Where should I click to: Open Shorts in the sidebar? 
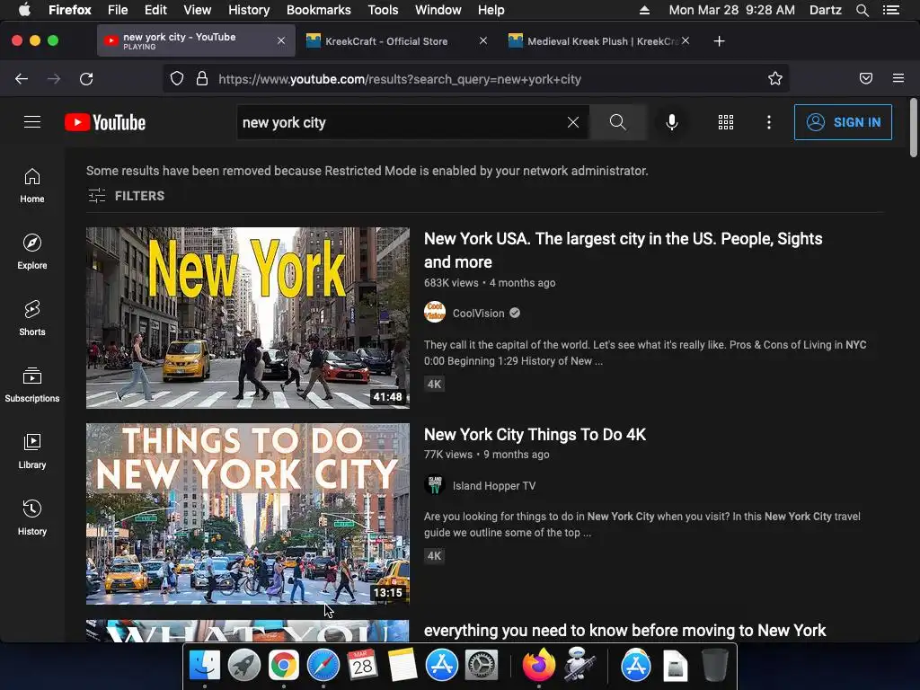[x=32, y=318]
